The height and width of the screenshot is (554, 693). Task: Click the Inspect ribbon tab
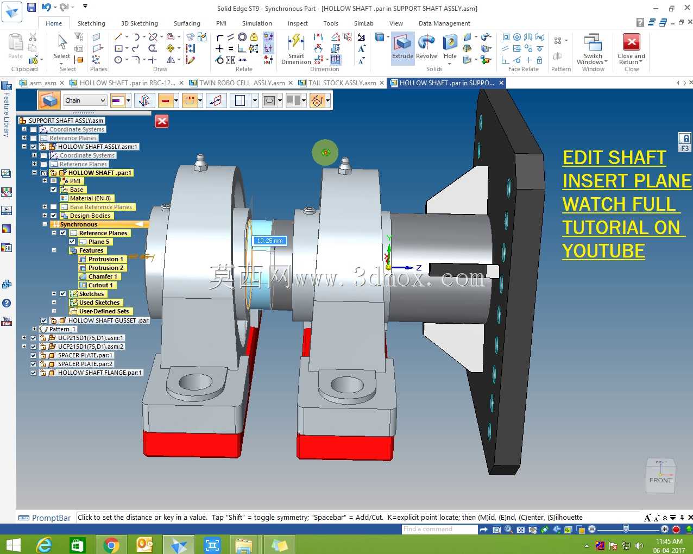tap(298, 23)
